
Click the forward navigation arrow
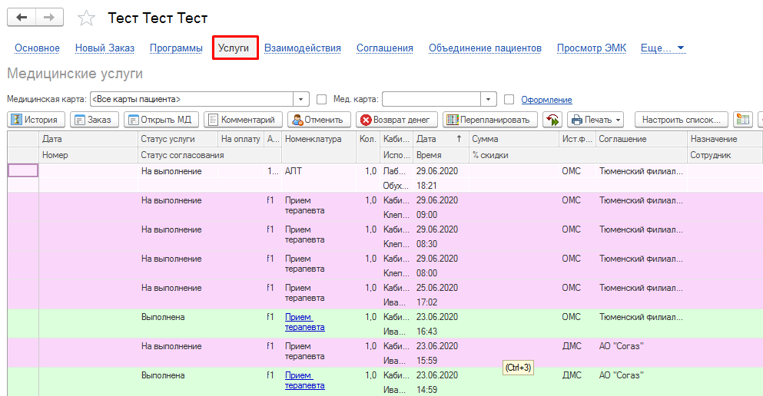pos(50,18)
